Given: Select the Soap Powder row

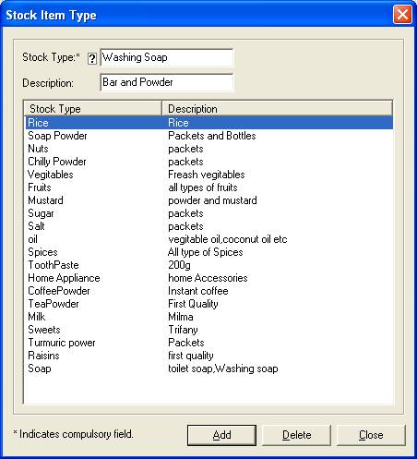Looking at the screenshot, I should point(209,136).
